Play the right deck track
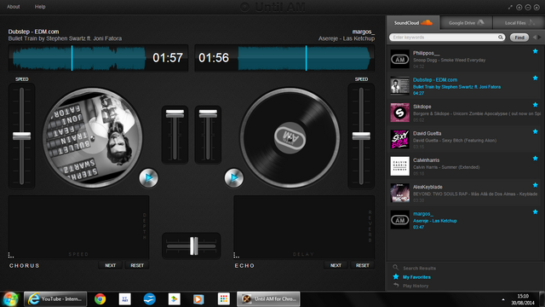 coord(234,178)
